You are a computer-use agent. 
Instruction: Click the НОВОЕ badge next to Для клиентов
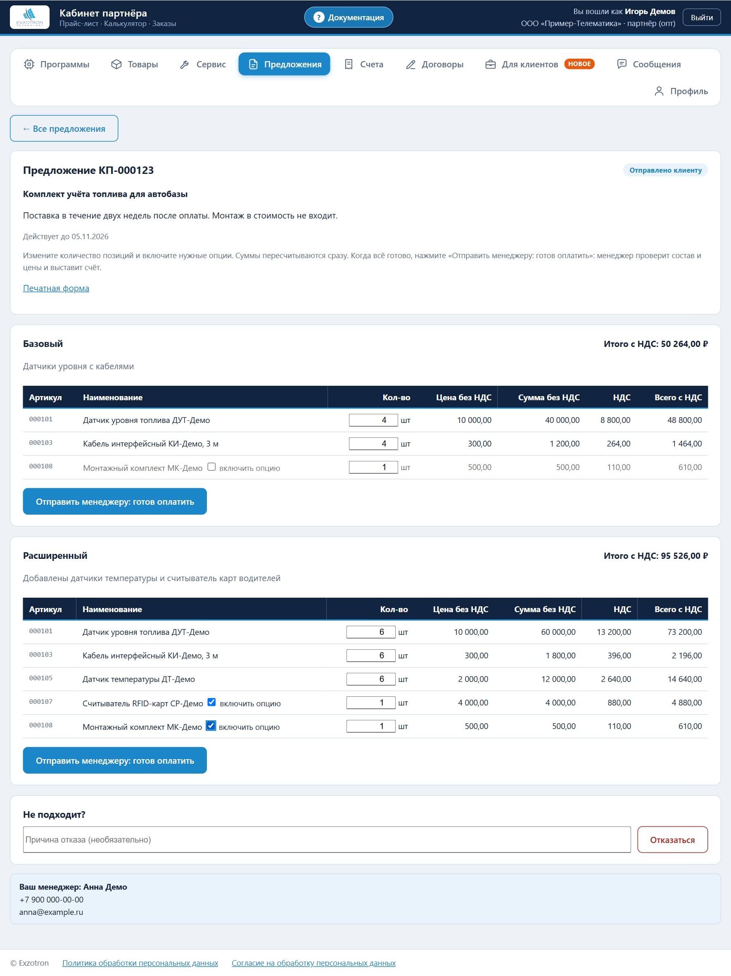click(x=579, y=64)
